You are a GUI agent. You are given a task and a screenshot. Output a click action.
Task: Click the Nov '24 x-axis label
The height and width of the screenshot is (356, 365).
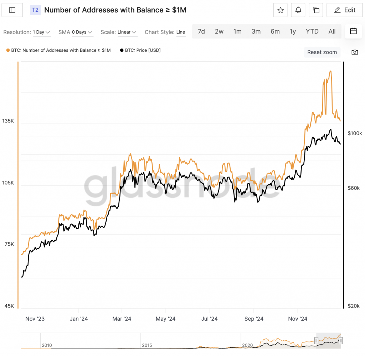coord(298,319)
